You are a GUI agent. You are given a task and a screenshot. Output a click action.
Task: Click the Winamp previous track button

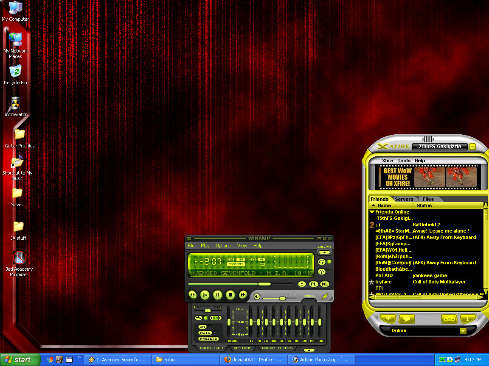193,294
